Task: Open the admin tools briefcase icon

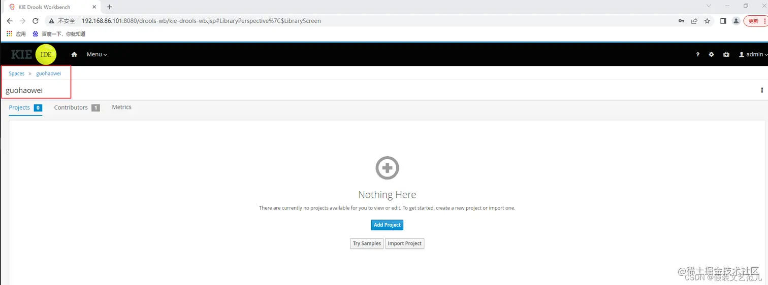Action: point(726,54)
